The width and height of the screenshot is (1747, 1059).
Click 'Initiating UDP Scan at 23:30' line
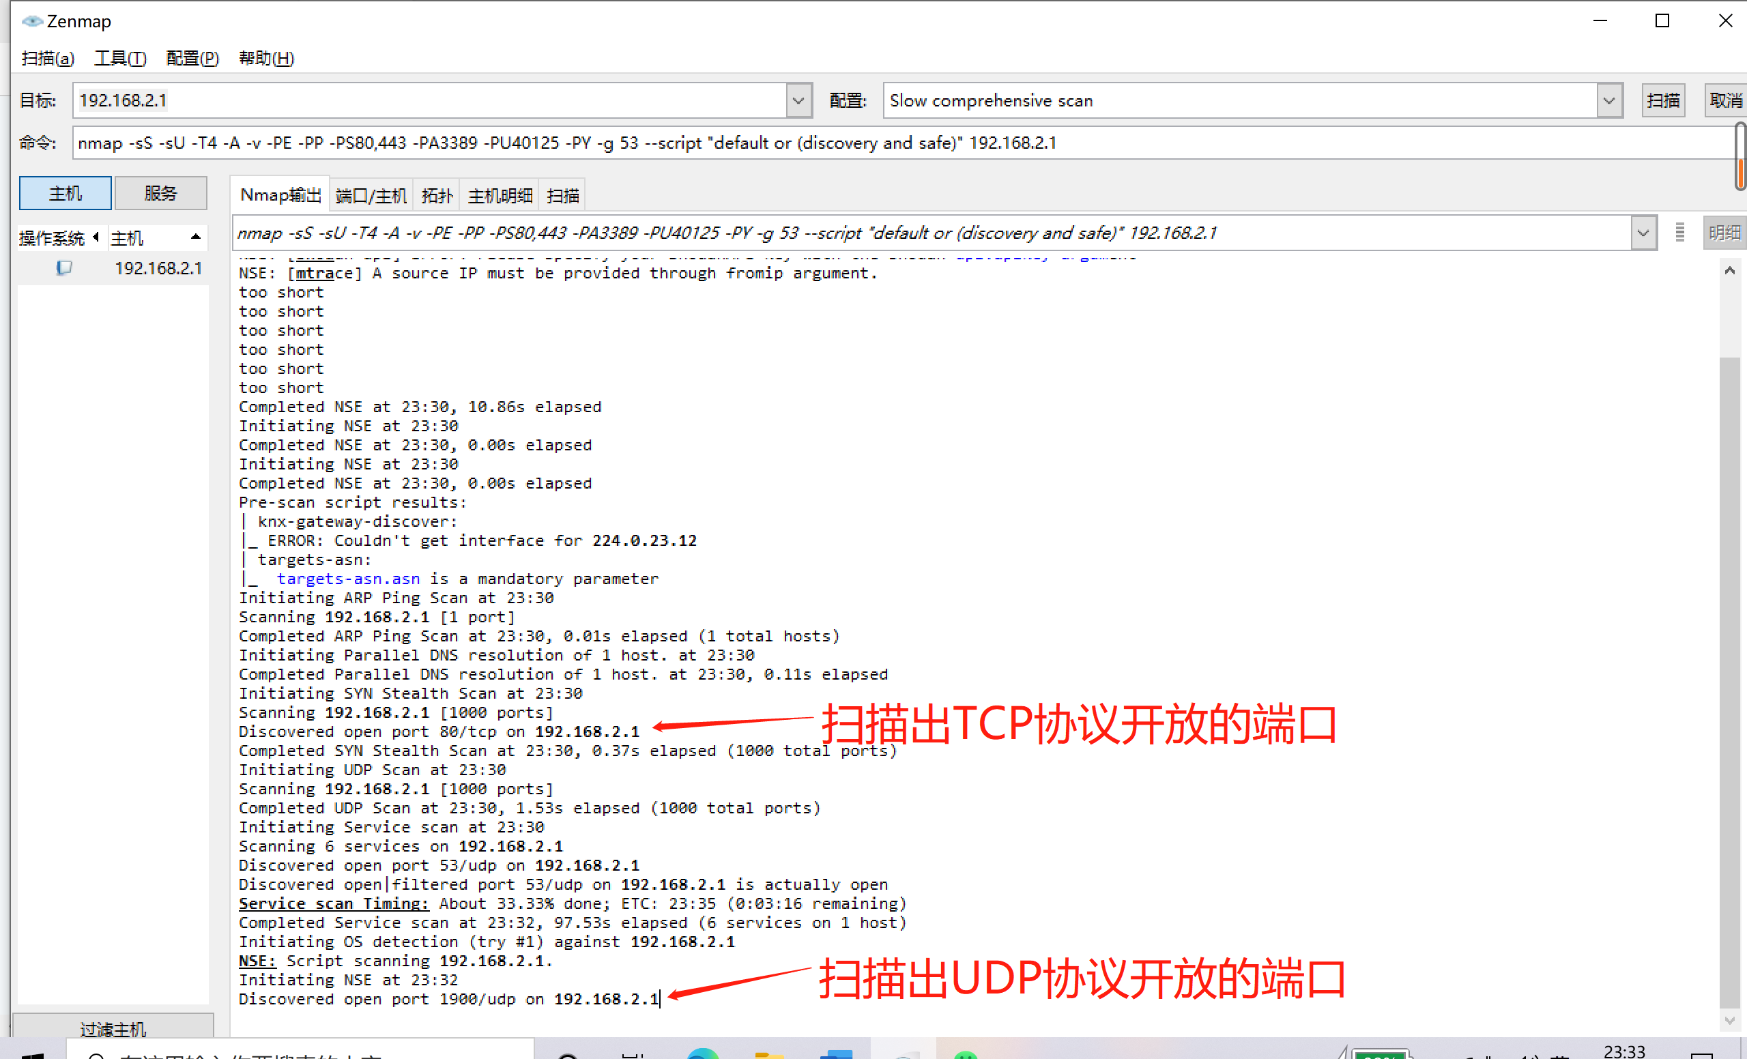coord(372,769)
